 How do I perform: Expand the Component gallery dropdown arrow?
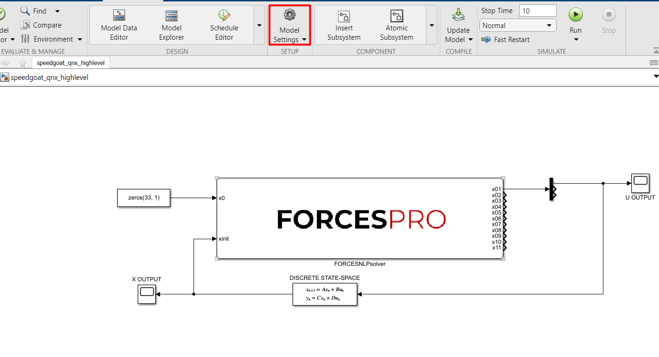pyautogui.click(x=431, y=26)
